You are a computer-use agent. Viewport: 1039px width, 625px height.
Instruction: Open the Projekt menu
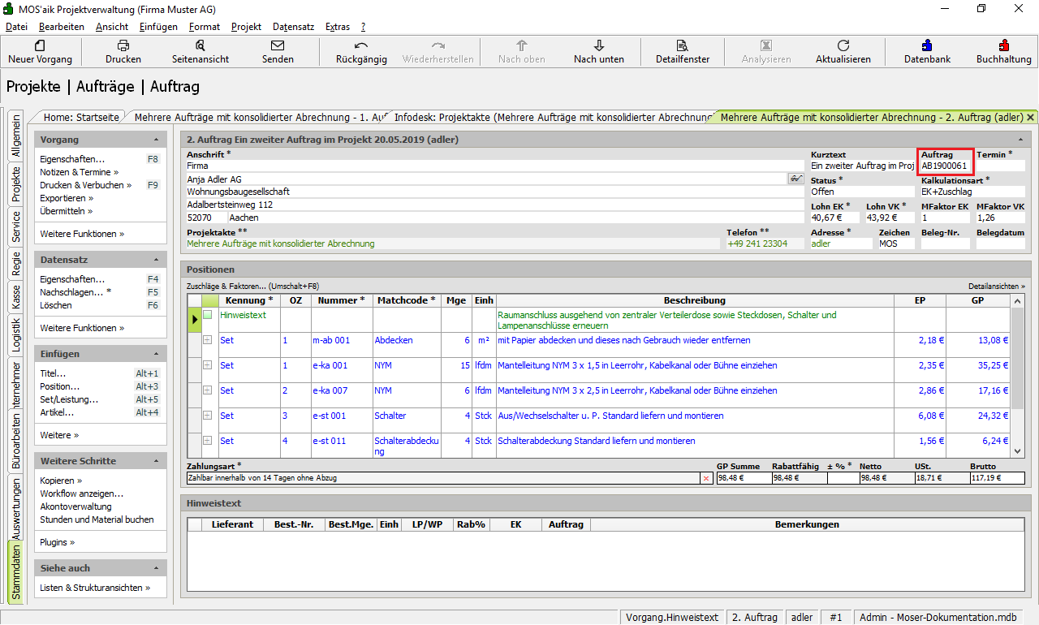pos(246,27)
